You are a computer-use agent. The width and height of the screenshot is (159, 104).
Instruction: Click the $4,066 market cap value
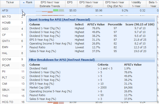coord(128,87)
